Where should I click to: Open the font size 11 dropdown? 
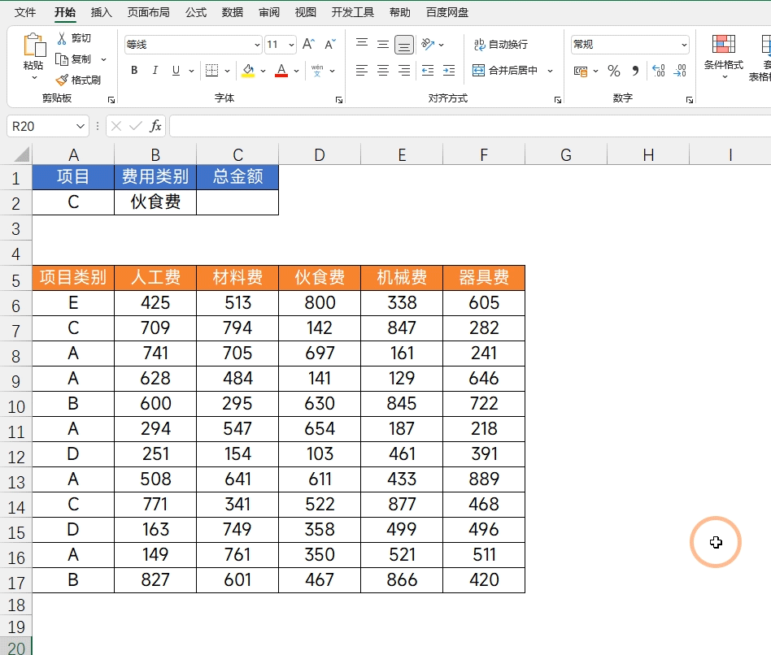291,45
